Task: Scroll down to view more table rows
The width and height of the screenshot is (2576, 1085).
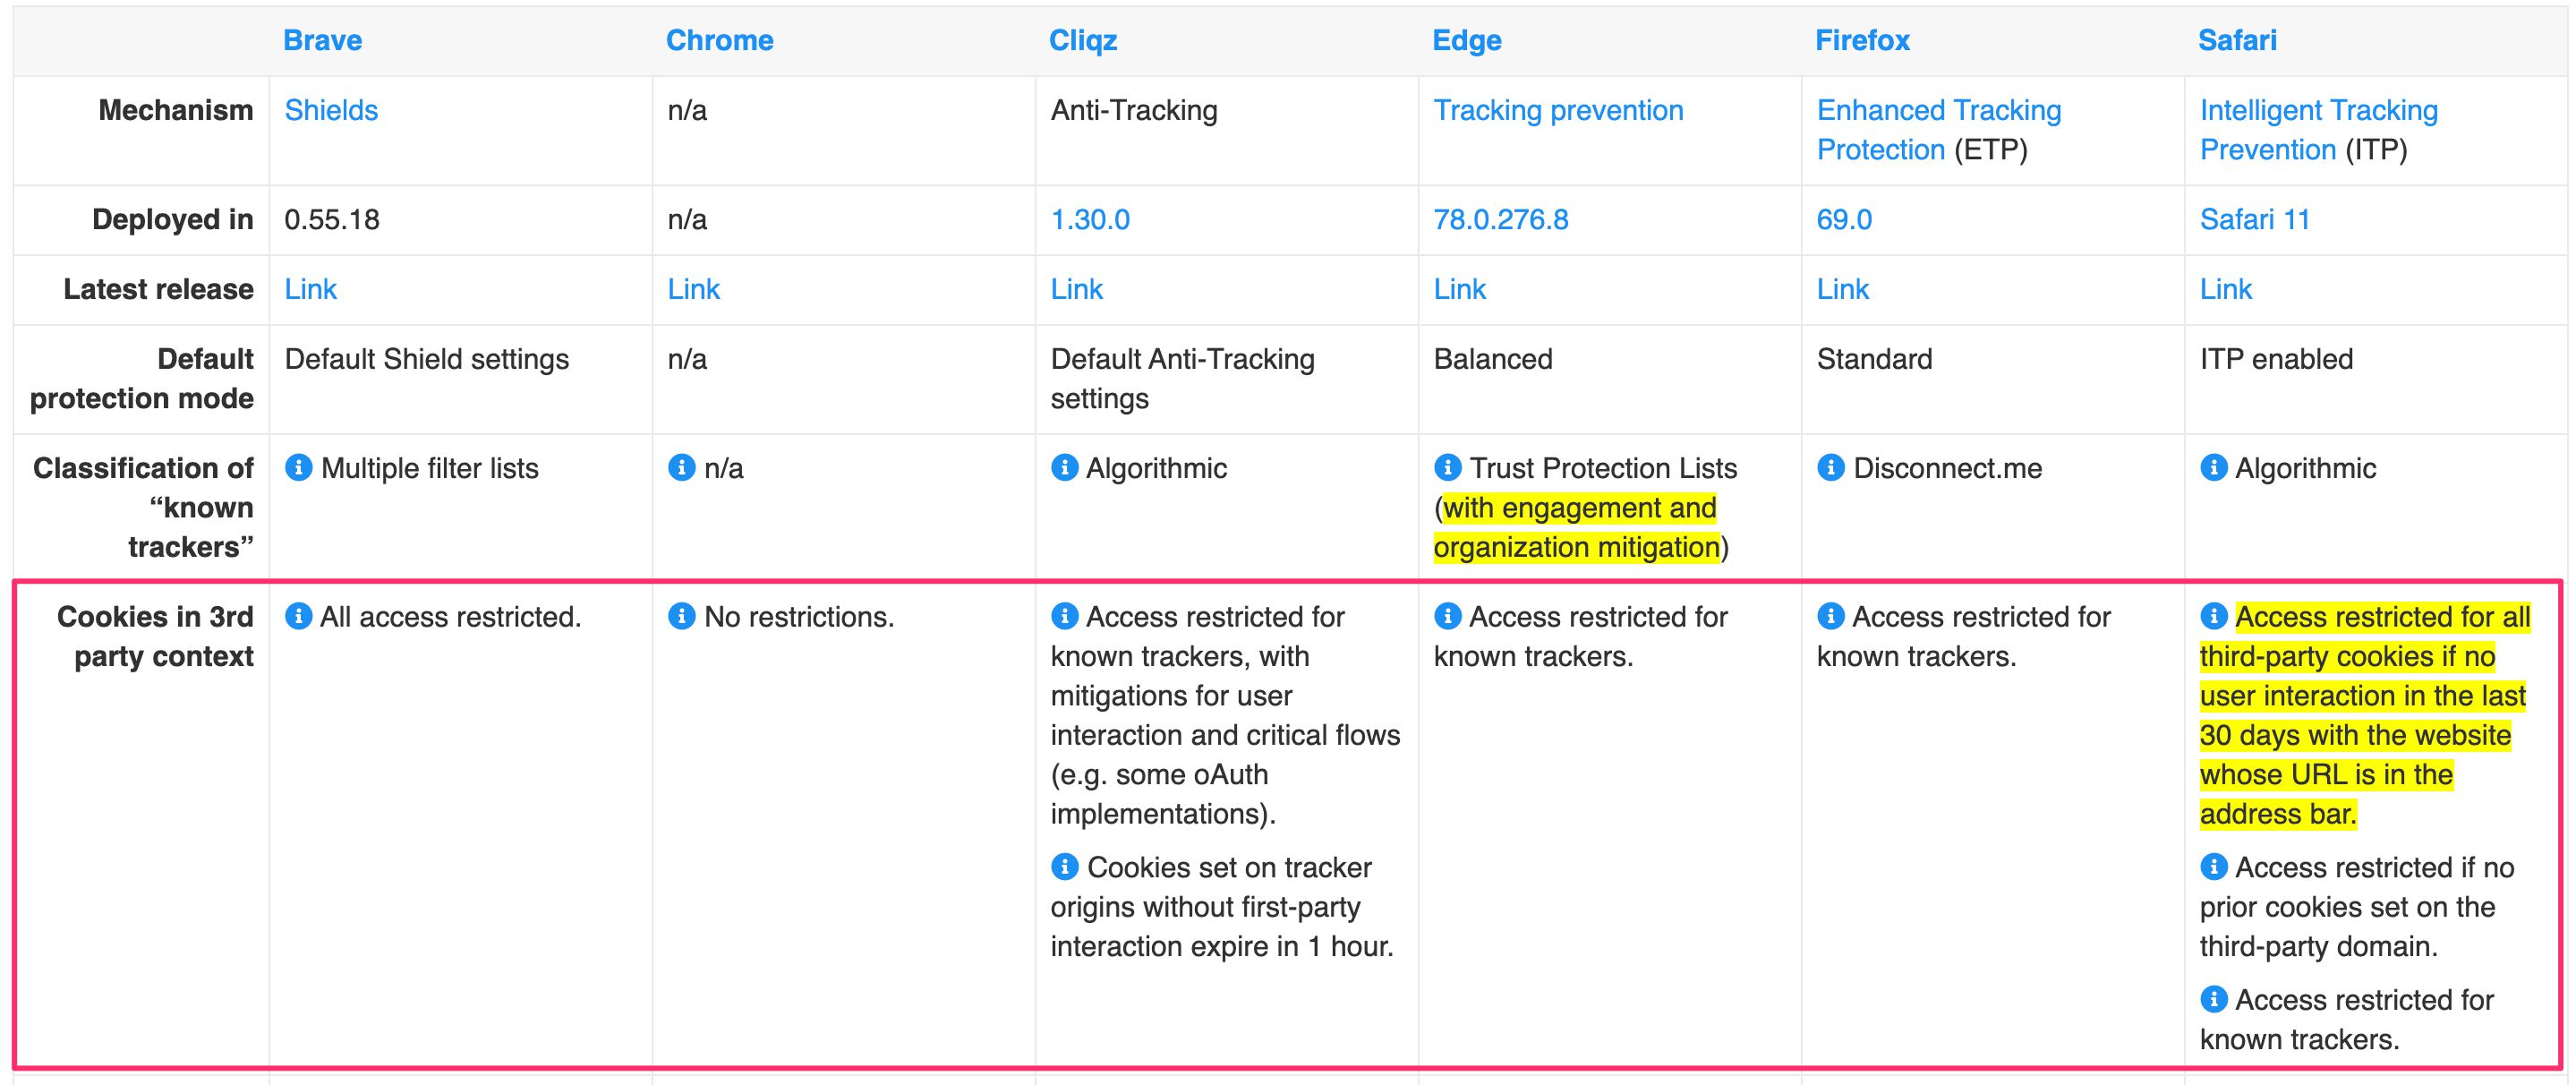Action: (1288, 1069)
